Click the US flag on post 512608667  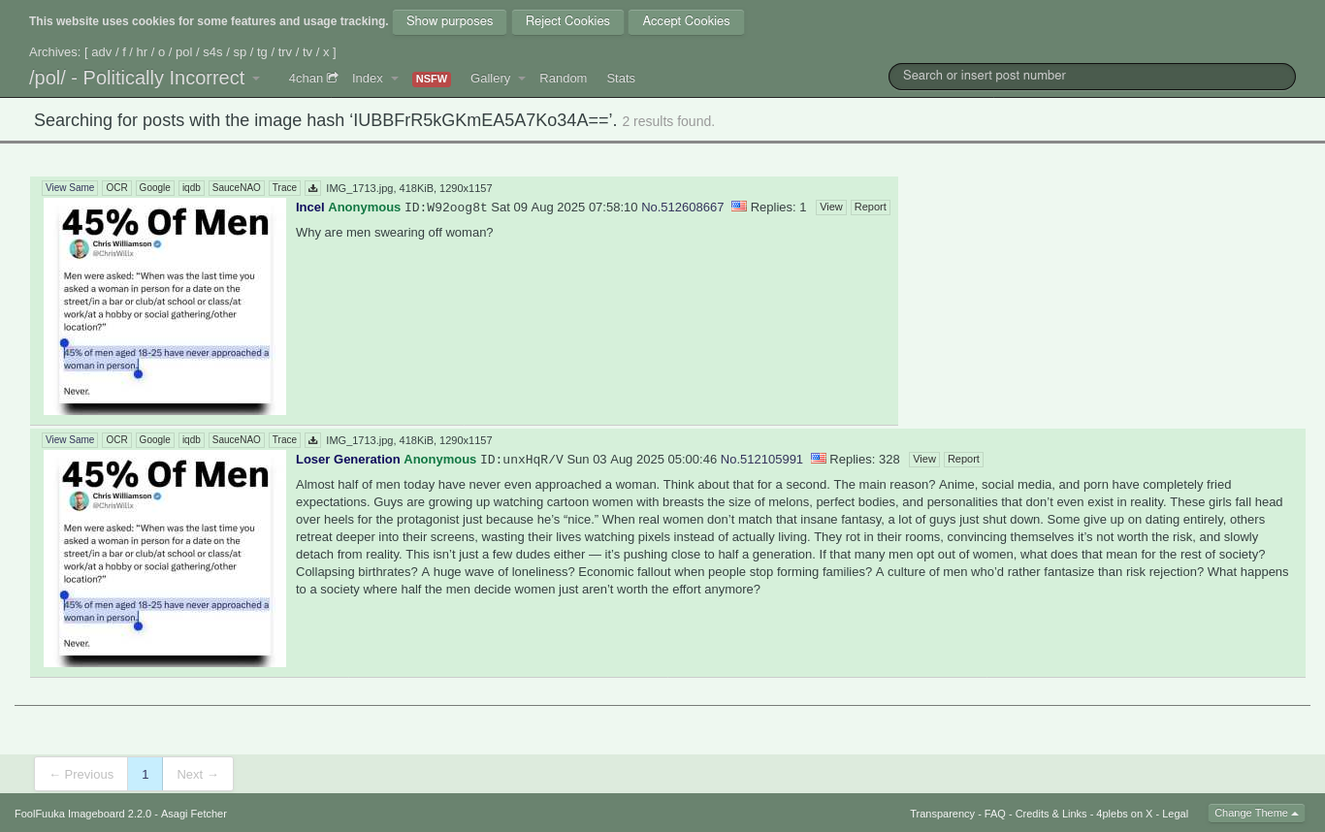(x=739, y=207)
